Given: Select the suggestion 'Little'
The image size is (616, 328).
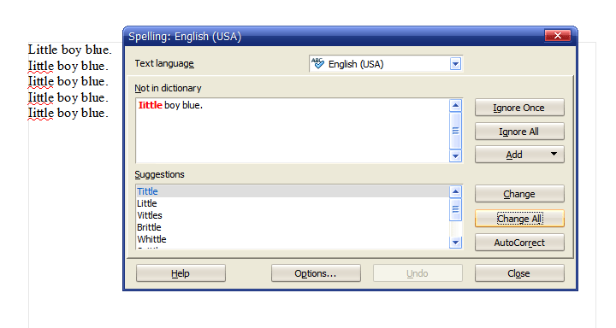Looking at the screenshot, I should 293,203.
